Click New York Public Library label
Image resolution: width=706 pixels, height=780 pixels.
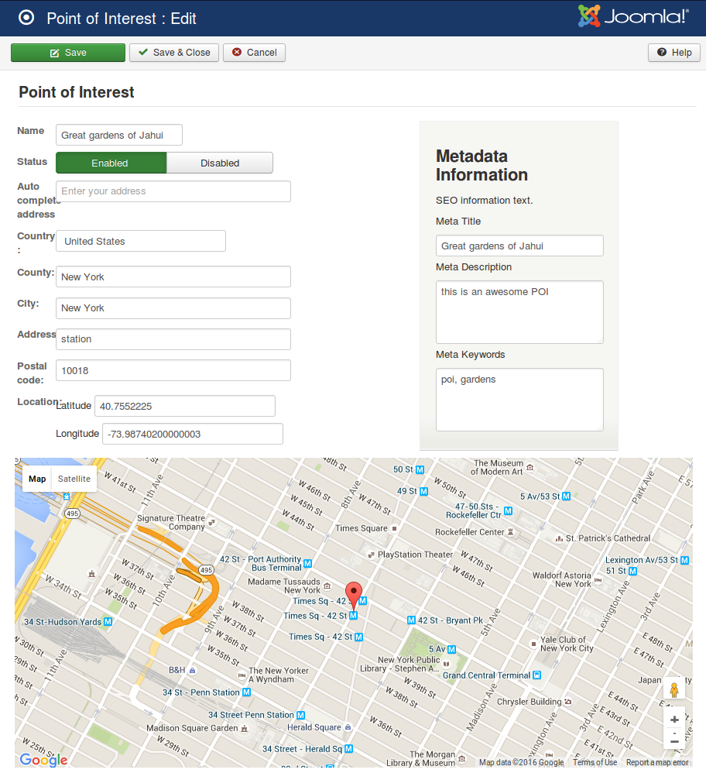point(400,664)
